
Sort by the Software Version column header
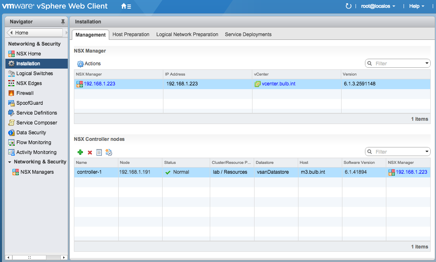[364, 163]
